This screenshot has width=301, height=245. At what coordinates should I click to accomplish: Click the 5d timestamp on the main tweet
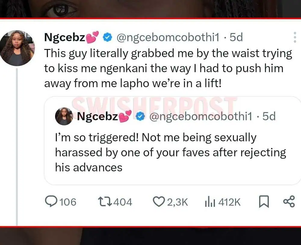[236, 37]
